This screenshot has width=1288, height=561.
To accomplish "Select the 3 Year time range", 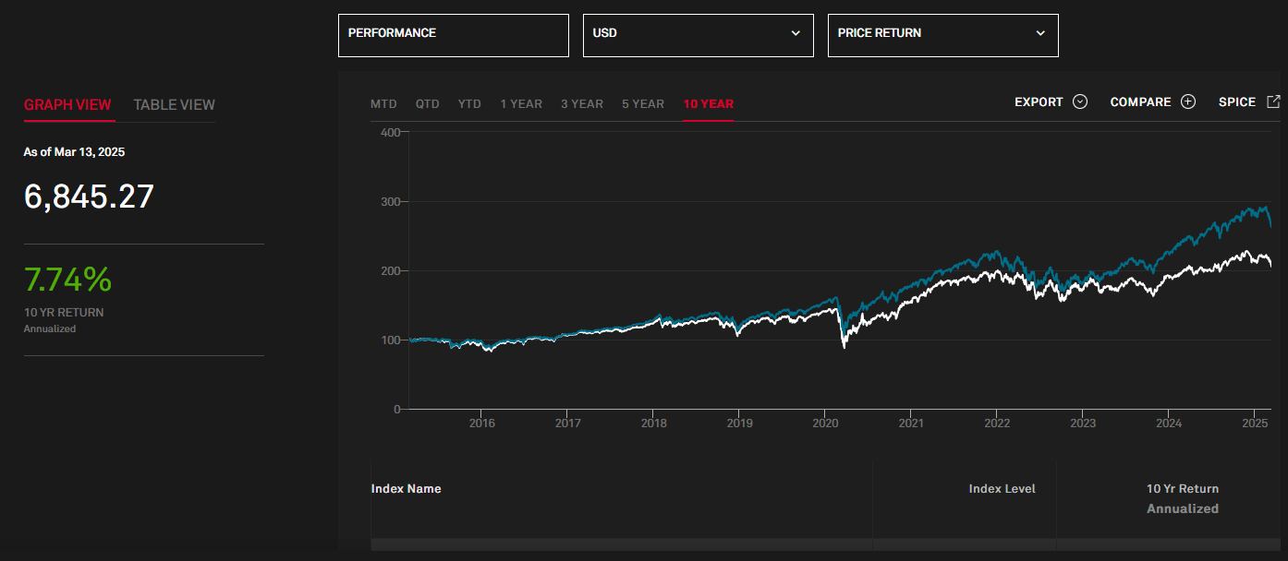I will 582,104.
